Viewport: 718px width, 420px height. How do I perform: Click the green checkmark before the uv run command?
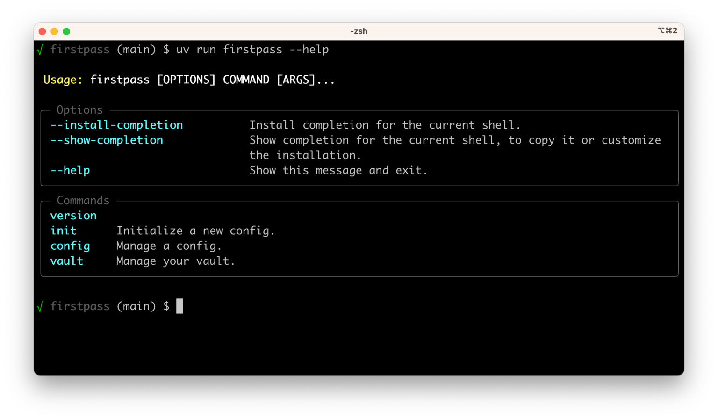coord(40,50)
